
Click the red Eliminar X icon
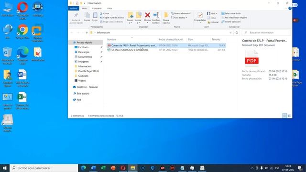[x=148, y=15]
